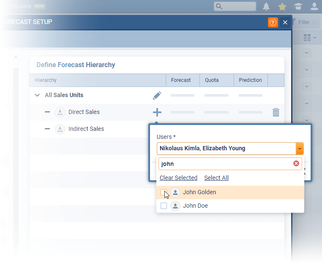The image size is (322, 263).
Task: Collapse the Indirect Sales node
Action: pos(47,129)
